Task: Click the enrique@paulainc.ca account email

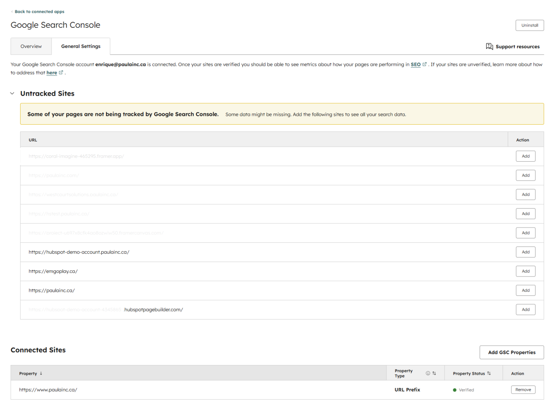Action: 121,64
